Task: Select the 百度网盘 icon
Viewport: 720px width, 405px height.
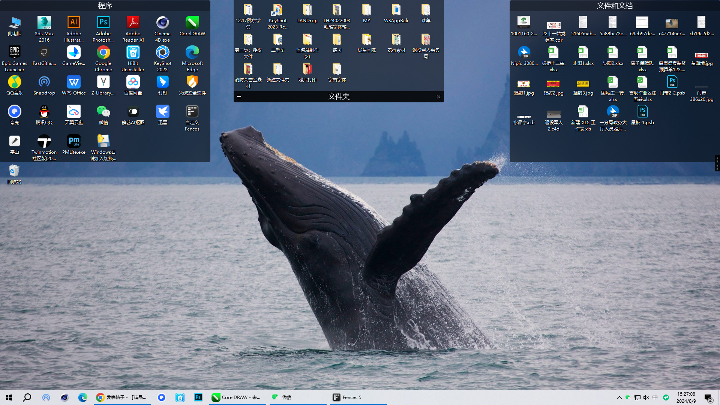Action: [x=133, y=85]
